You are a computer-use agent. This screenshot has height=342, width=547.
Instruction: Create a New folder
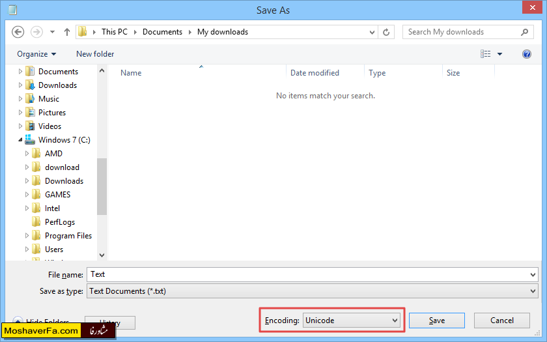pos(95,53)
